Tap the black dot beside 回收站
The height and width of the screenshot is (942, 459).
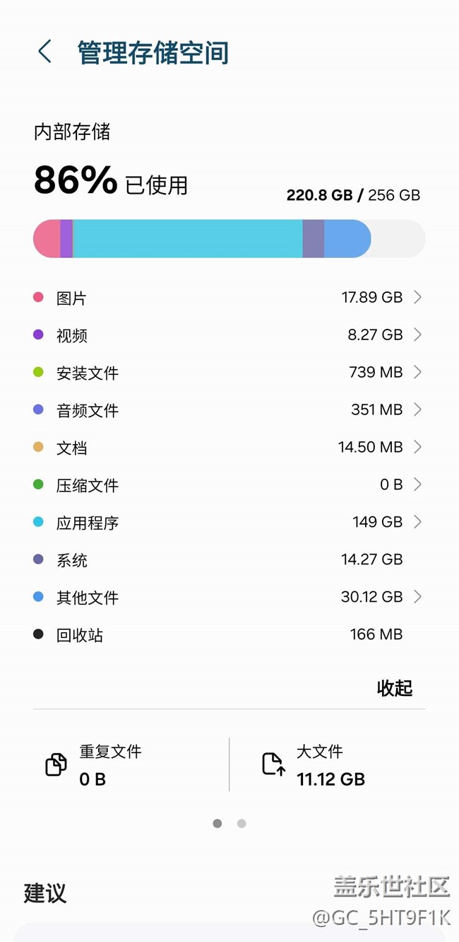click(x=38, y=634)
